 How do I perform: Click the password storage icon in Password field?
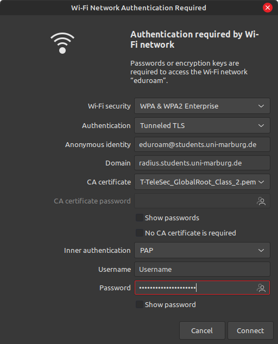coord(261,288)
